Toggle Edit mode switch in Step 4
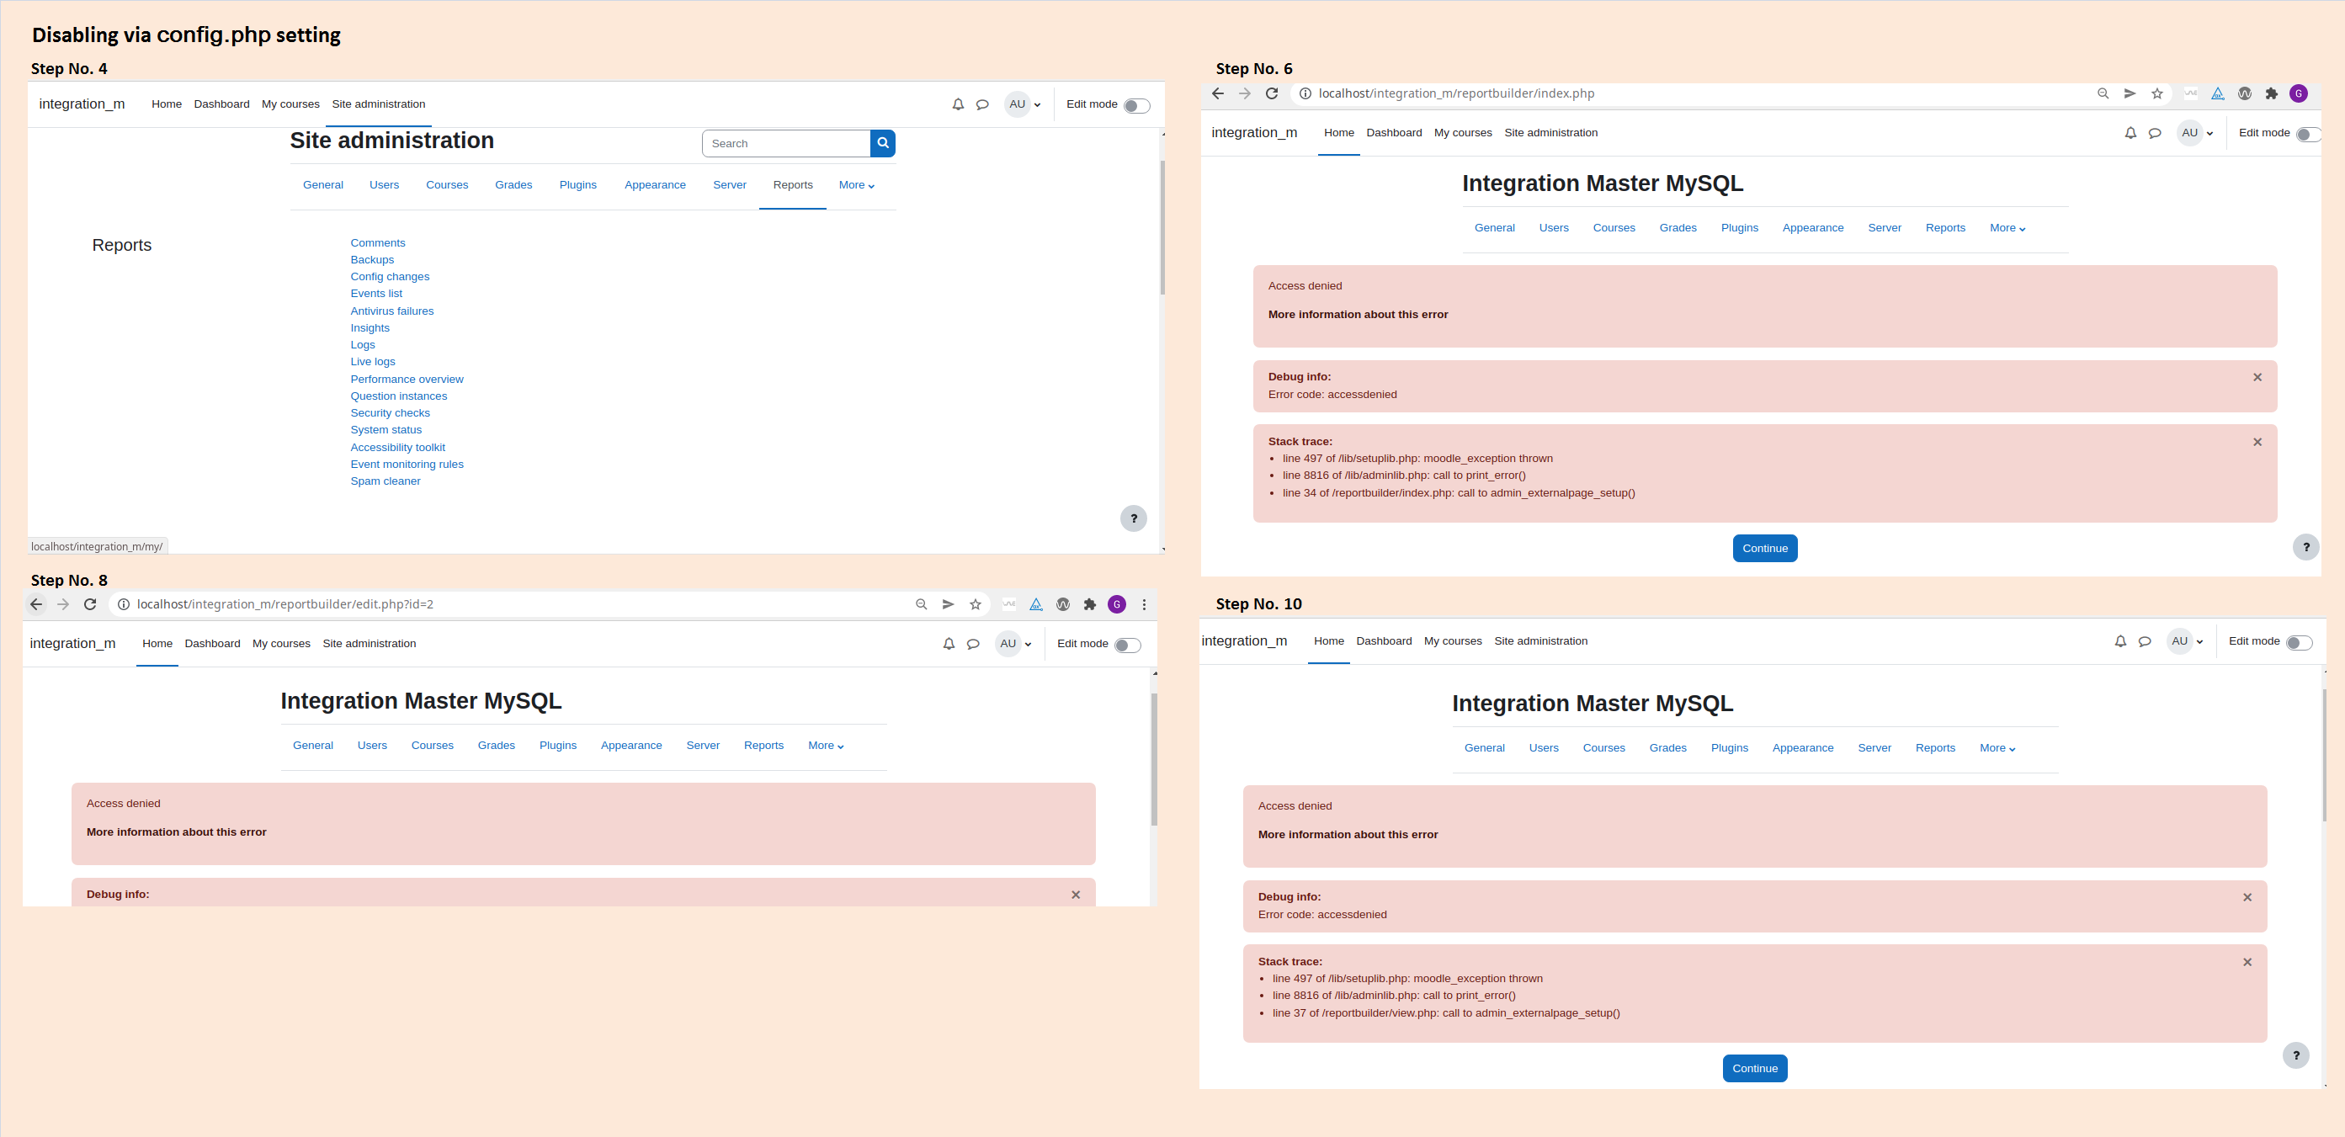Image resolution: width=2345 pixels, height=1137 pixels. pos(1136,105)
